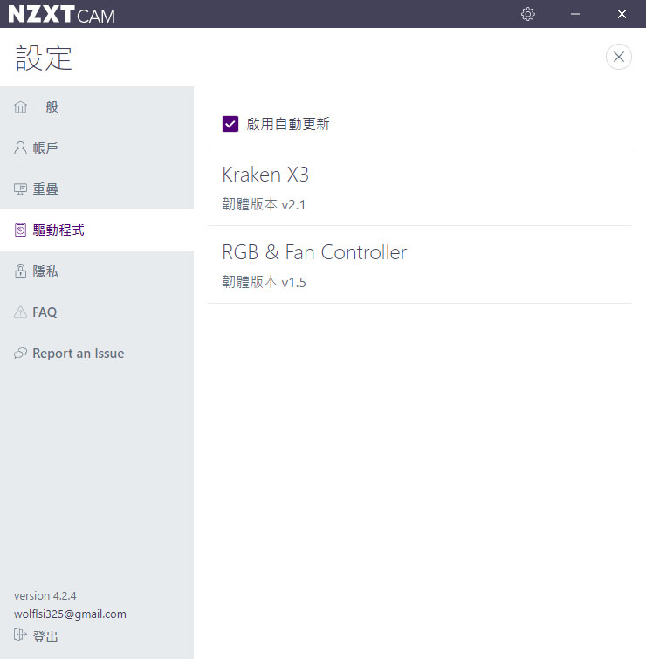Click the person icon beside 帳戶
The height and width of the screenshot is (659, 646).
pos(20,148)
